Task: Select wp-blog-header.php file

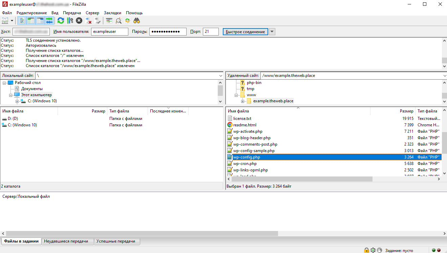Action: (x=252, y=138)
